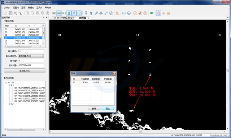The width and height of the screenshot is (231, 138).
Task: Click the lightning bolt power line icon
Action: pos(74,13)
